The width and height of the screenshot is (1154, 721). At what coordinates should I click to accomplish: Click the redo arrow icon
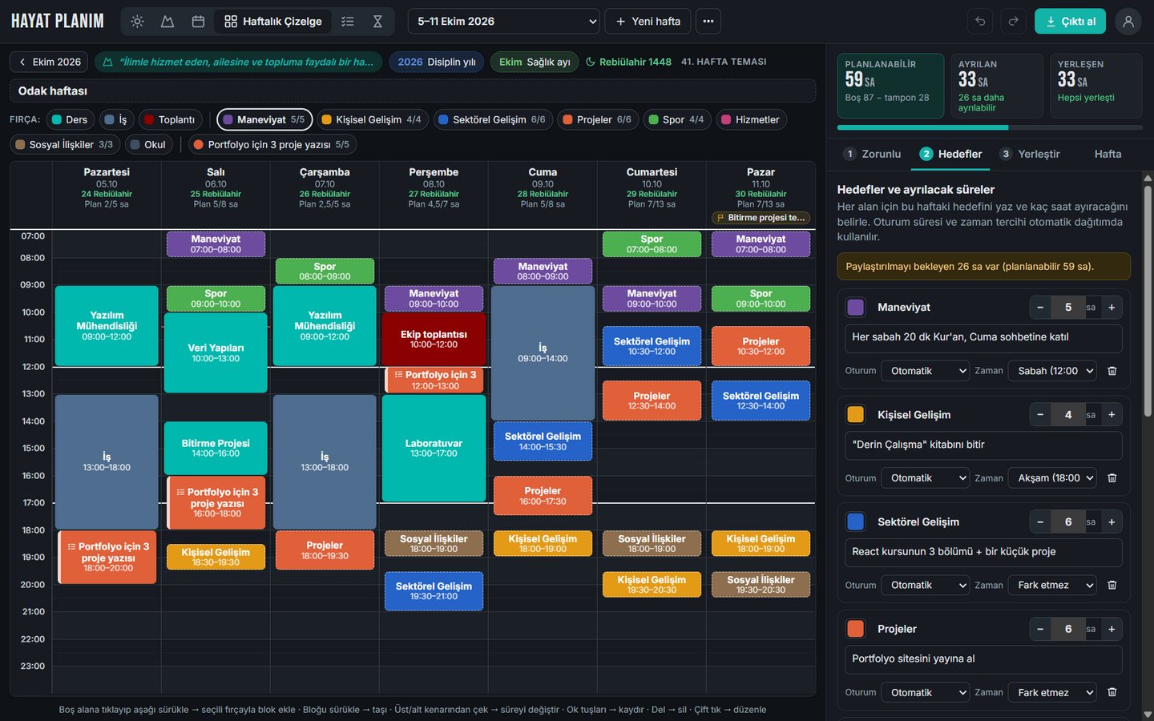coord(1014,22)
